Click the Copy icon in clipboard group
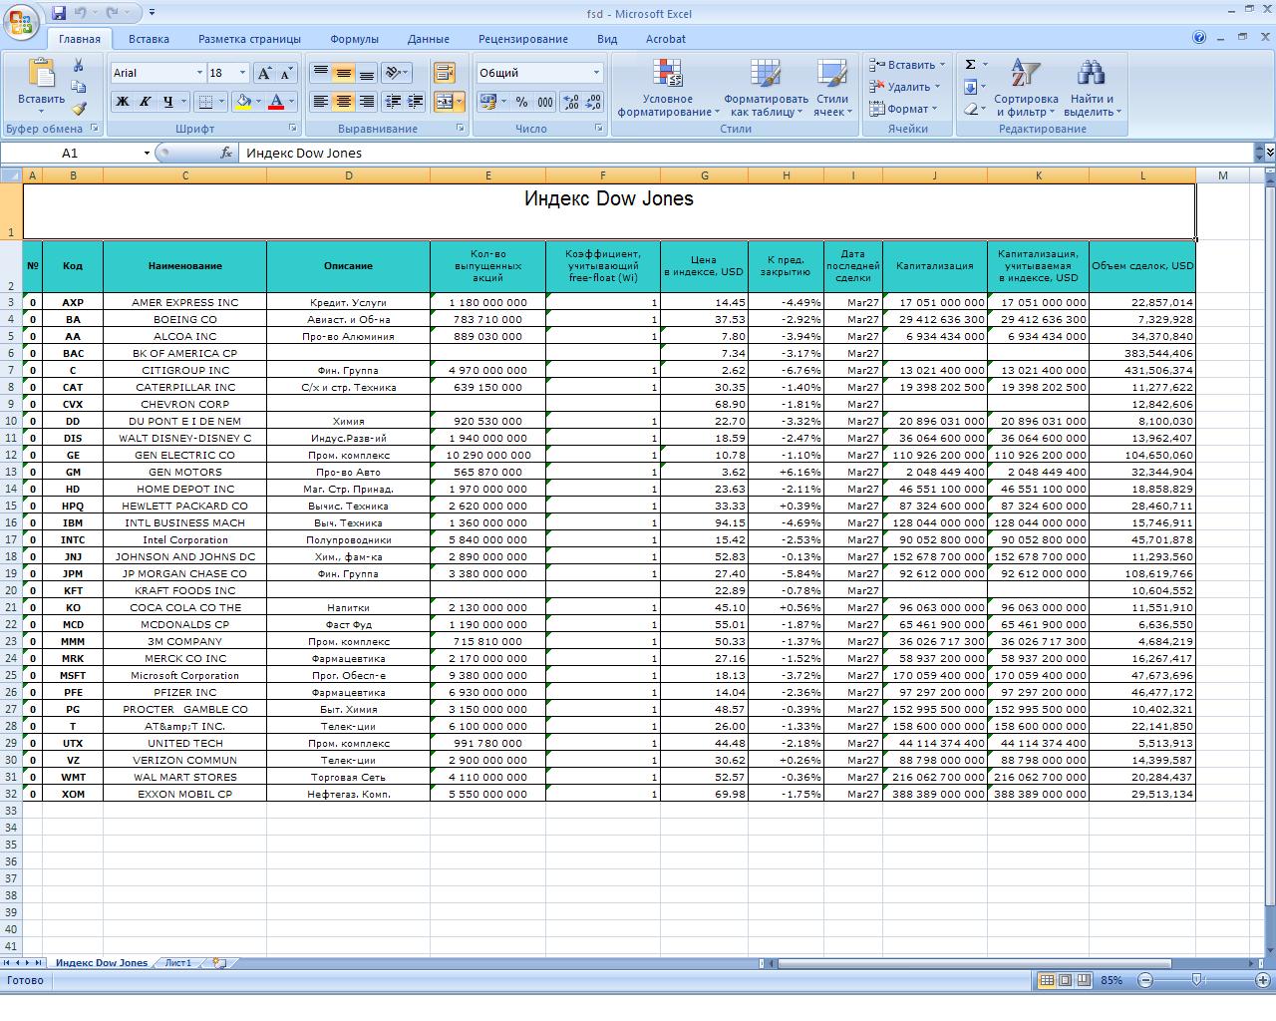 click(79, 87)
